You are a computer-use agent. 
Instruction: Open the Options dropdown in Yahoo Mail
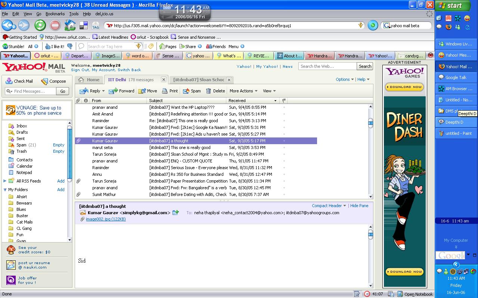tap(345, 79)
